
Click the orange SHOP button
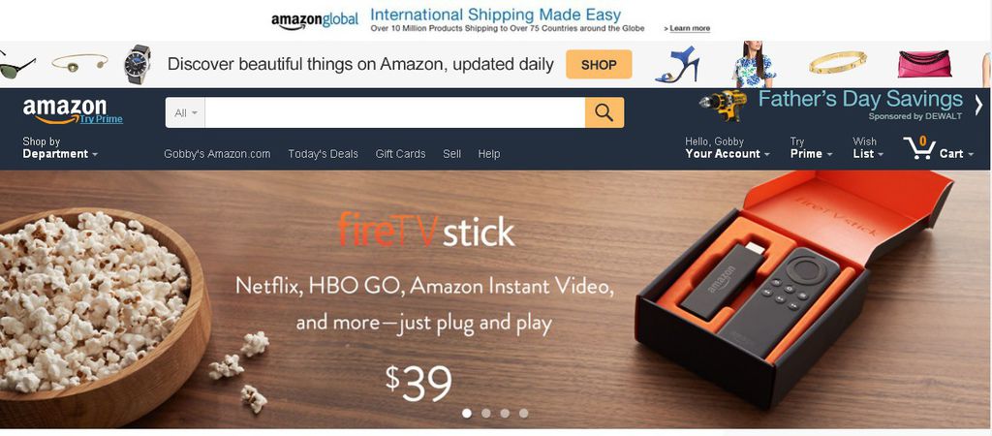click(599, 65)
